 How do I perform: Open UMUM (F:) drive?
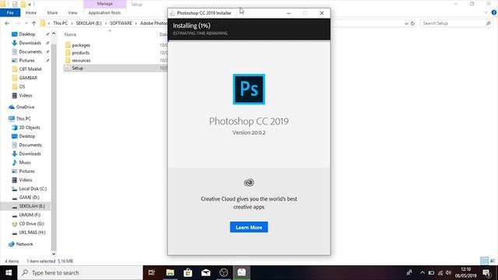click(30, 215)
